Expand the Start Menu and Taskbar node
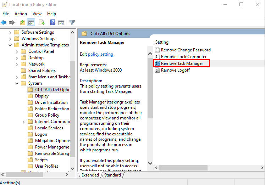 [x=17, y=77]
